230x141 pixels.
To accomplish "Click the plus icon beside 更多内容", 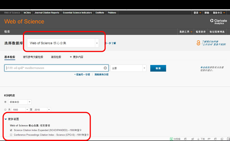I will tap(71, 57).
